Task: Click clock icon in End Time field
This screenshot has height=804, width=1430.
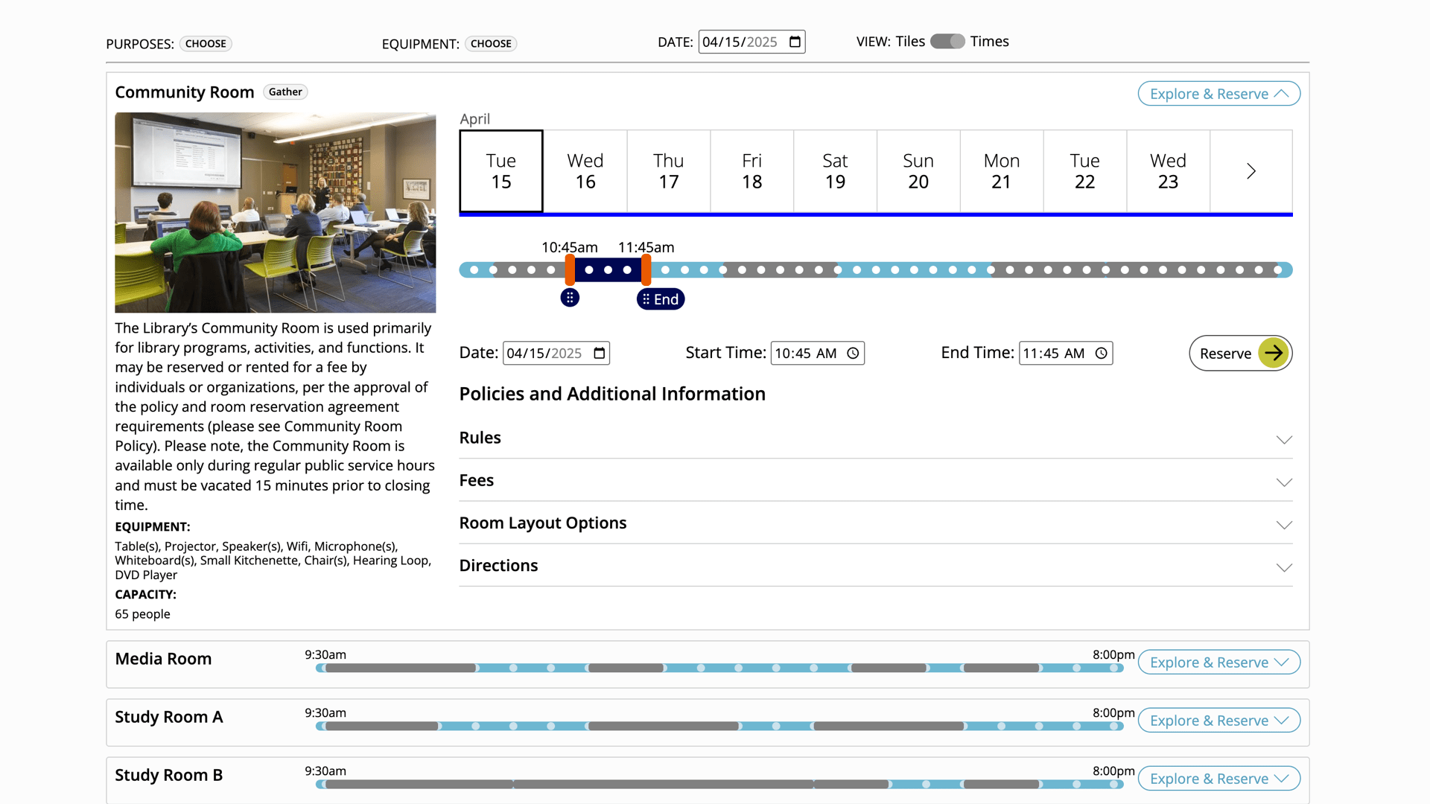Action: pyautogui.click(x=1101, y=353)
